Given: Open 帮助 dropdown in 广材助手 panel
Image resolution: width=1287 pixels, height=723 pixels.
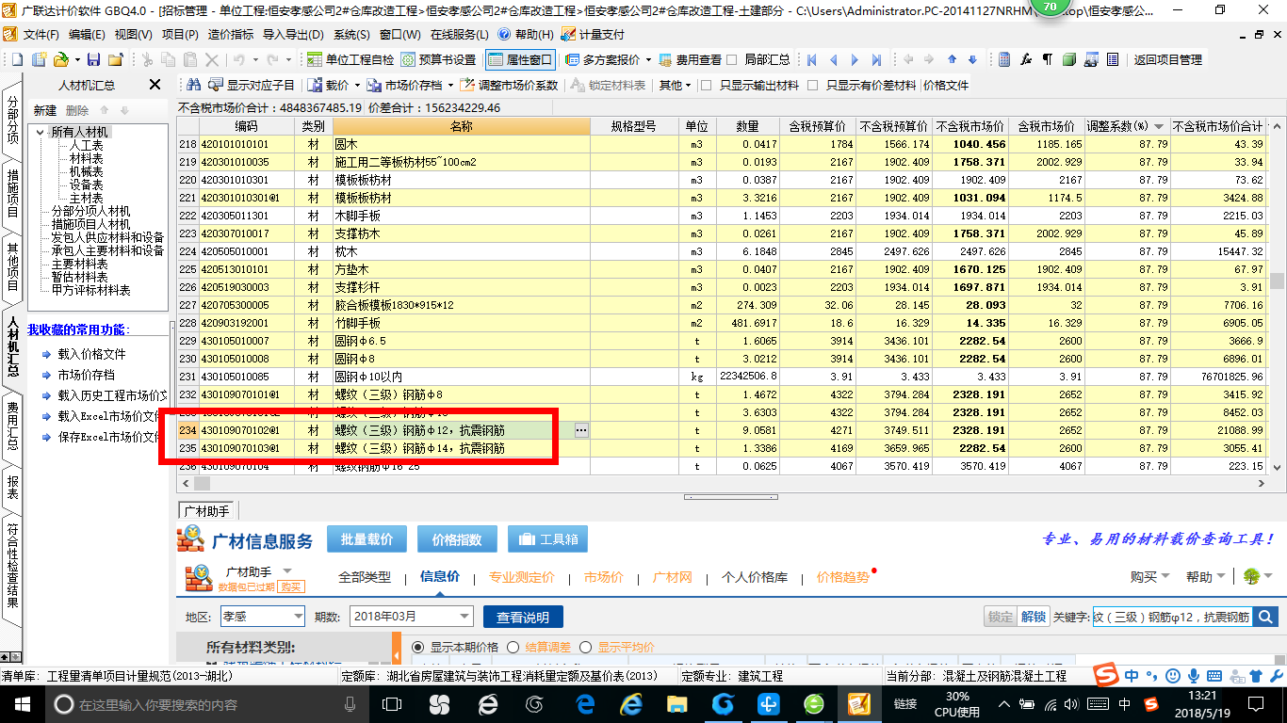Looking at the screenshot, I should coord(1206,576).
